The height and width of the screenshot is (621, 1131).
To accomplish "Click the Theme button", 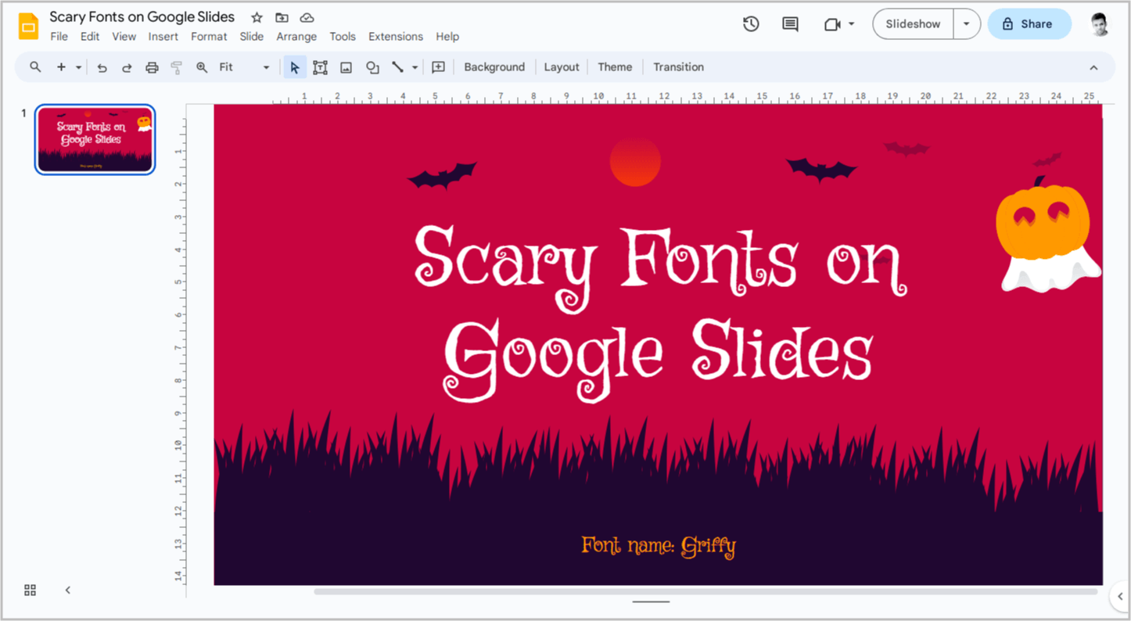I will click(615, 67).
